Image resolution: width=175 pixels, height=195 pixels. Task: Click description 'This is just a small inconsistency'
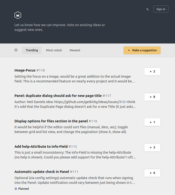(75, 155)
